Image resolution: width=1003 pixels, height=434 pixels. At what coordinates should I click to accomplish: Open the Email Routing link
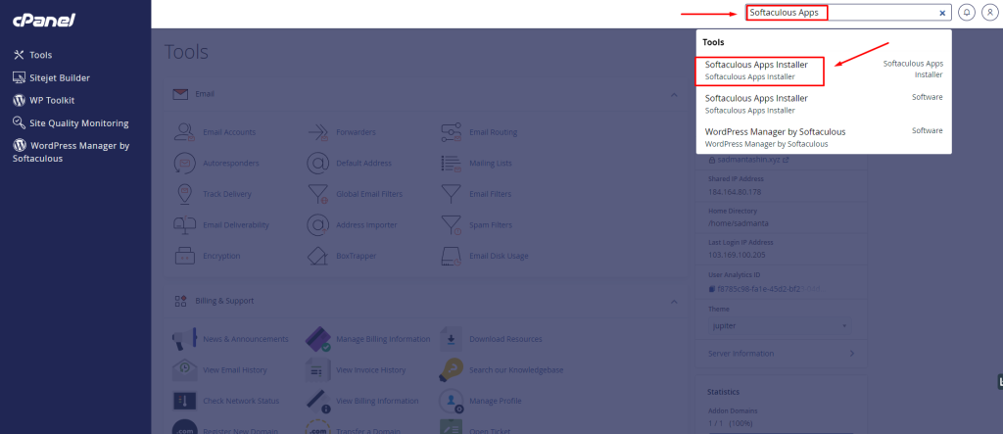point(494,132)
